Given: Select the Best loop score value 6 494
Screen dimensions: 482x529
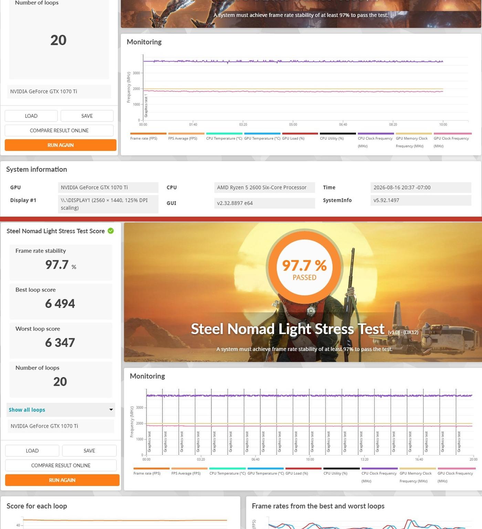Looking at the screenshot, I should click(x=60, y=303).
